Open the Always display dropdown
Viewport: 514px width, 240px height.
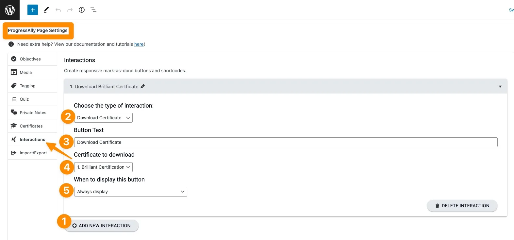131,192
